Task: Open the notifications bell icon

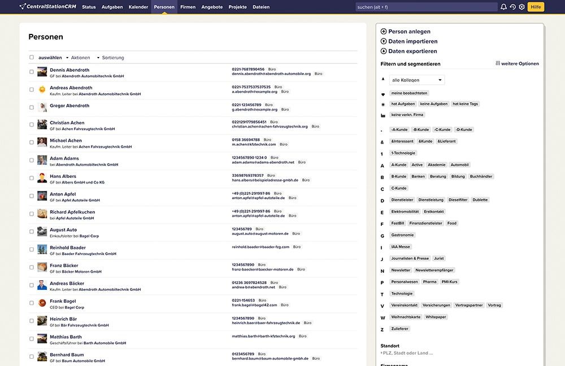Action: (503, 7)
